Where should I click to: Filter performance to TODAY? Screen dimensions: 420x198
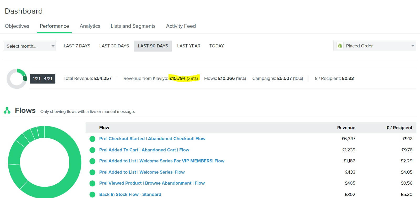(x=217, y=46)
